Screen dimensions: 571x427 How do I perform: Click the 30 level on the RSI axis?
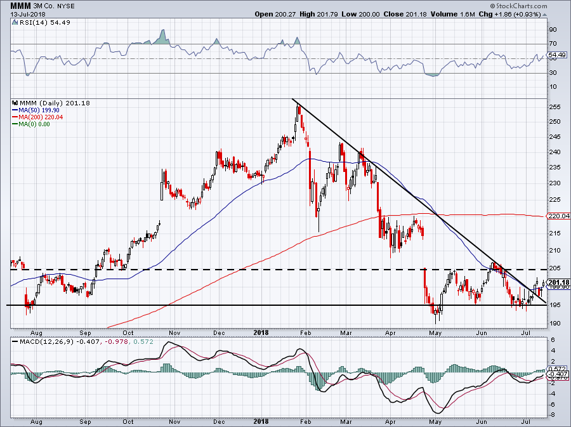[553, 73]
